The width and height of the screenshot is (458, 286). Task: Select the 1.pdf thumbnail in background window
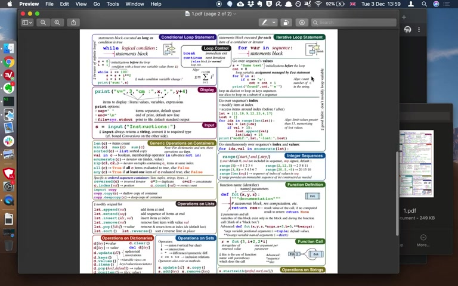coord(416,163)
